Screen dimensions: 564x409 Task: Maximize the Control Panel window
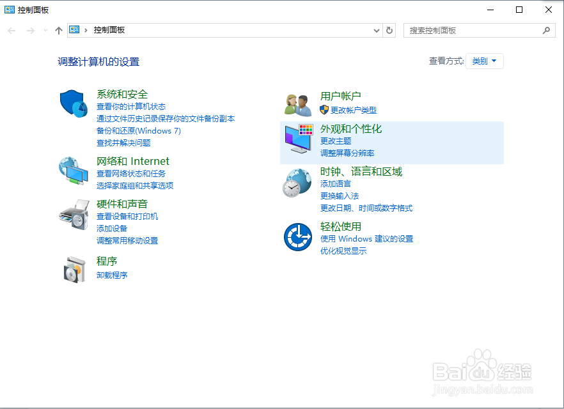[519, 10]
